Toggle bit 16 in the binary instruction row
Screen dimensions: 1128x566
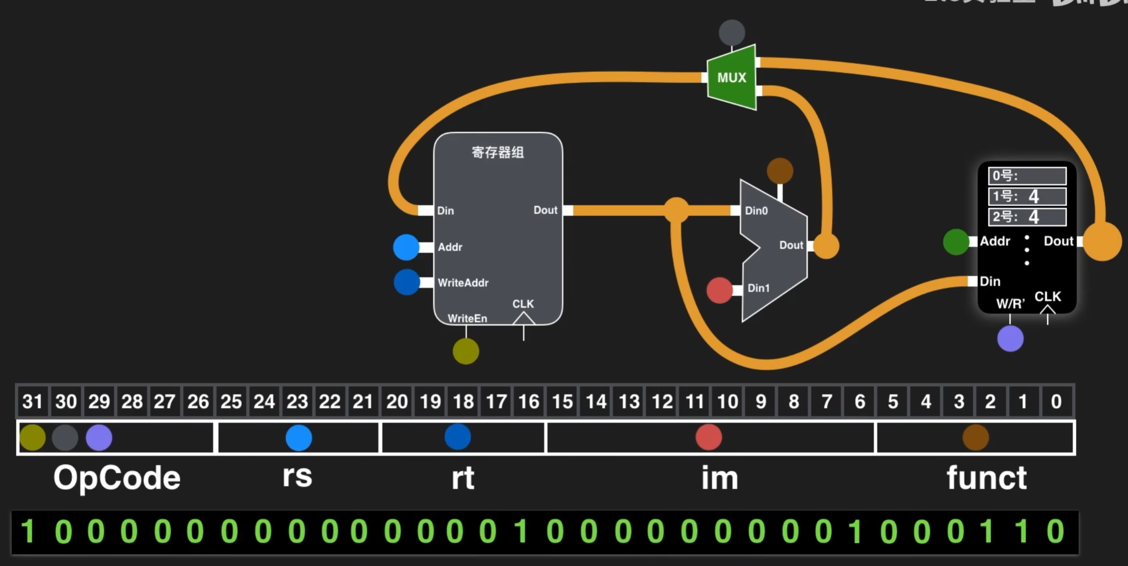pos(521,532)
